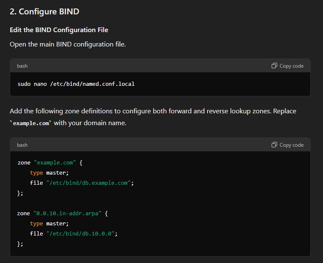Click the "2. Configure BIND" heading
323x263 pixels.
pos(44,11)
